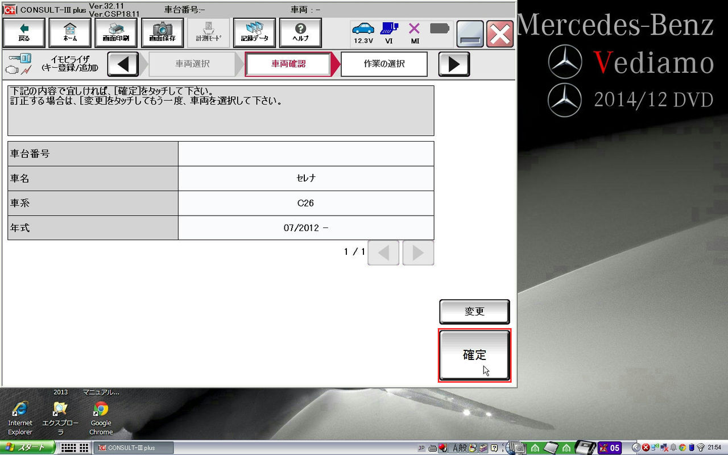Click the 21:54 taskbar clock
This screenshot has width=728, height=455.
(x=714, y=448)
